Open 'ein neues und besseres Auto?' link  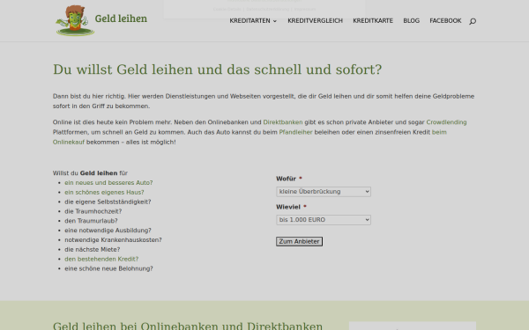pyautogui.click(x=108, y=182)
